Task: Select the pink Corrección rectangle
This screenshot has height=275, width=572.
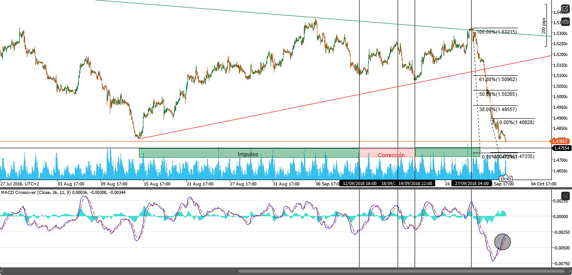Action: click(x=387, y=153)
